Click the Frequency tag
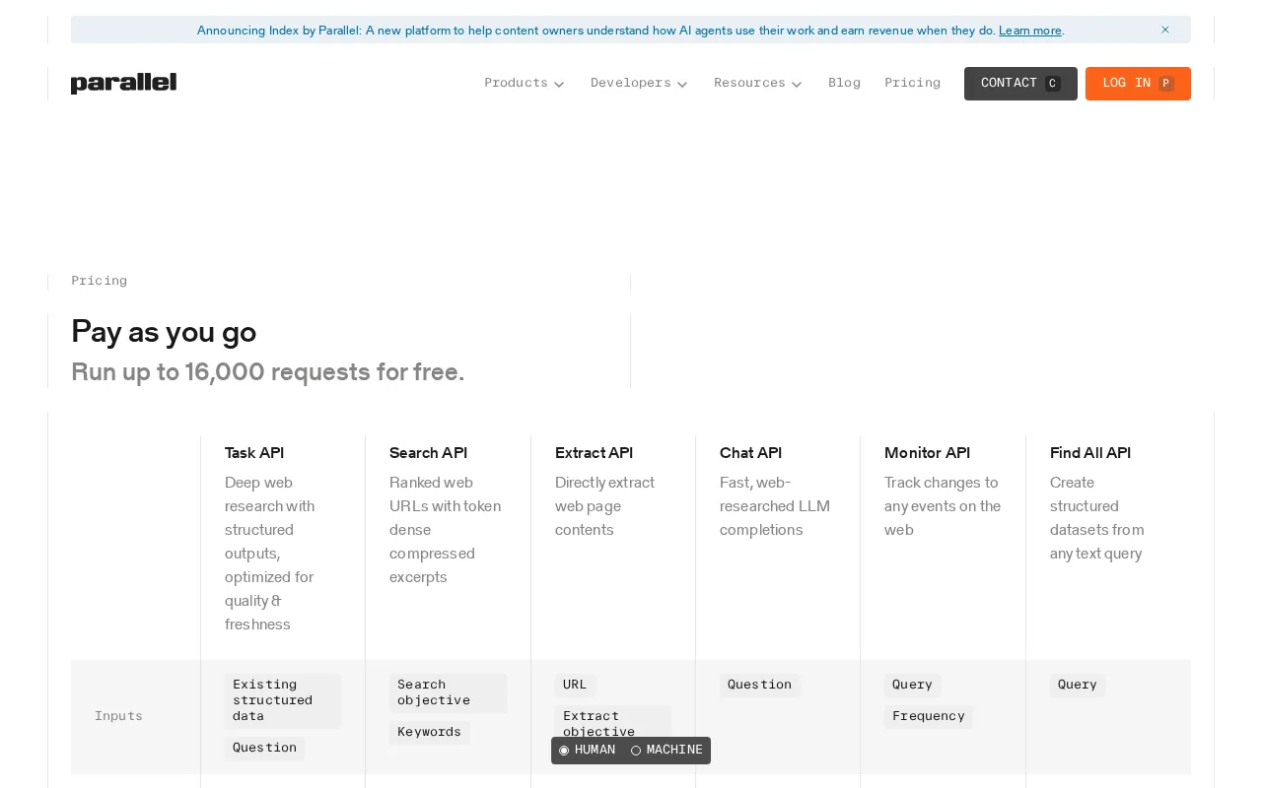The width and height of the screenshot is (1262, 788). (x=928, y=716)
